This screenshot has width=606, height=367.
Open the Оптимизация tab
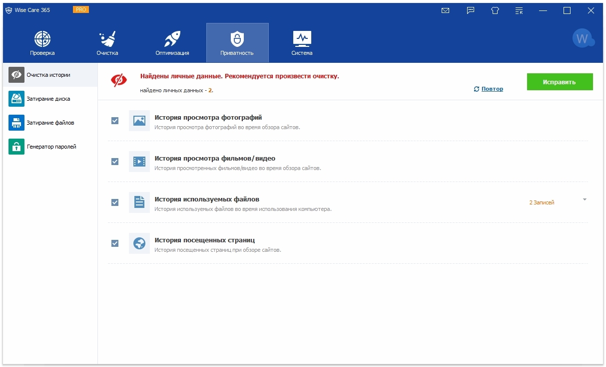(x=172, y=43)
